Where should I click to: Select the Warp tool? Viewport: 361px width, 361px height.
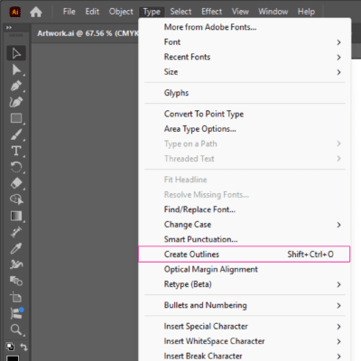pos(16,264)
